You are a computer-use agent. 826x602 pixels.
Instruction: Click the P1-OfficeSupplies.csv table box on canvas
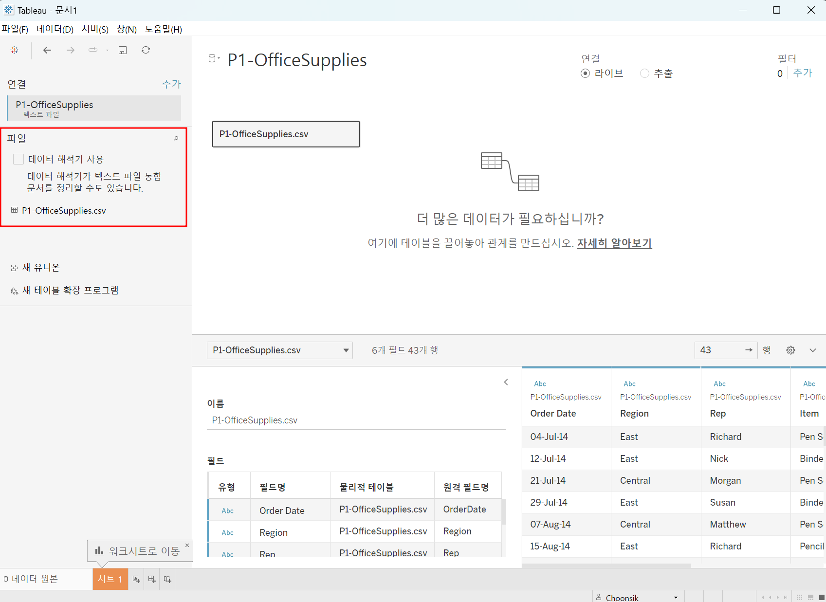[286, 134]
